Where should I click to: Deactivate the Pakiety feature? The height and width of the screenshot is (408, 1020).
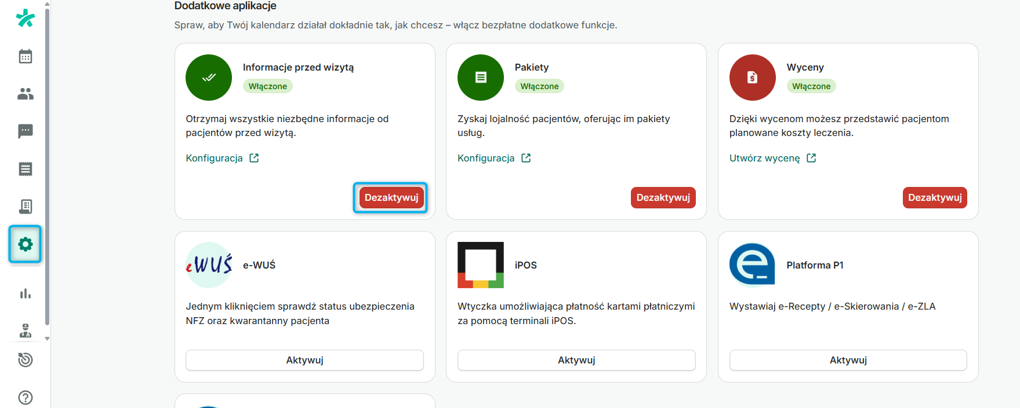(x=663, y=197)
